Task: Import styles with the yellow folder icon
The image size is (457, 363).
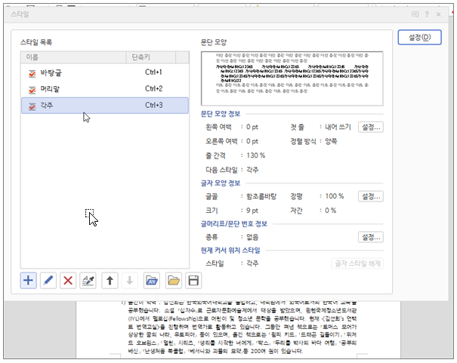Action: tap(174, 281)
